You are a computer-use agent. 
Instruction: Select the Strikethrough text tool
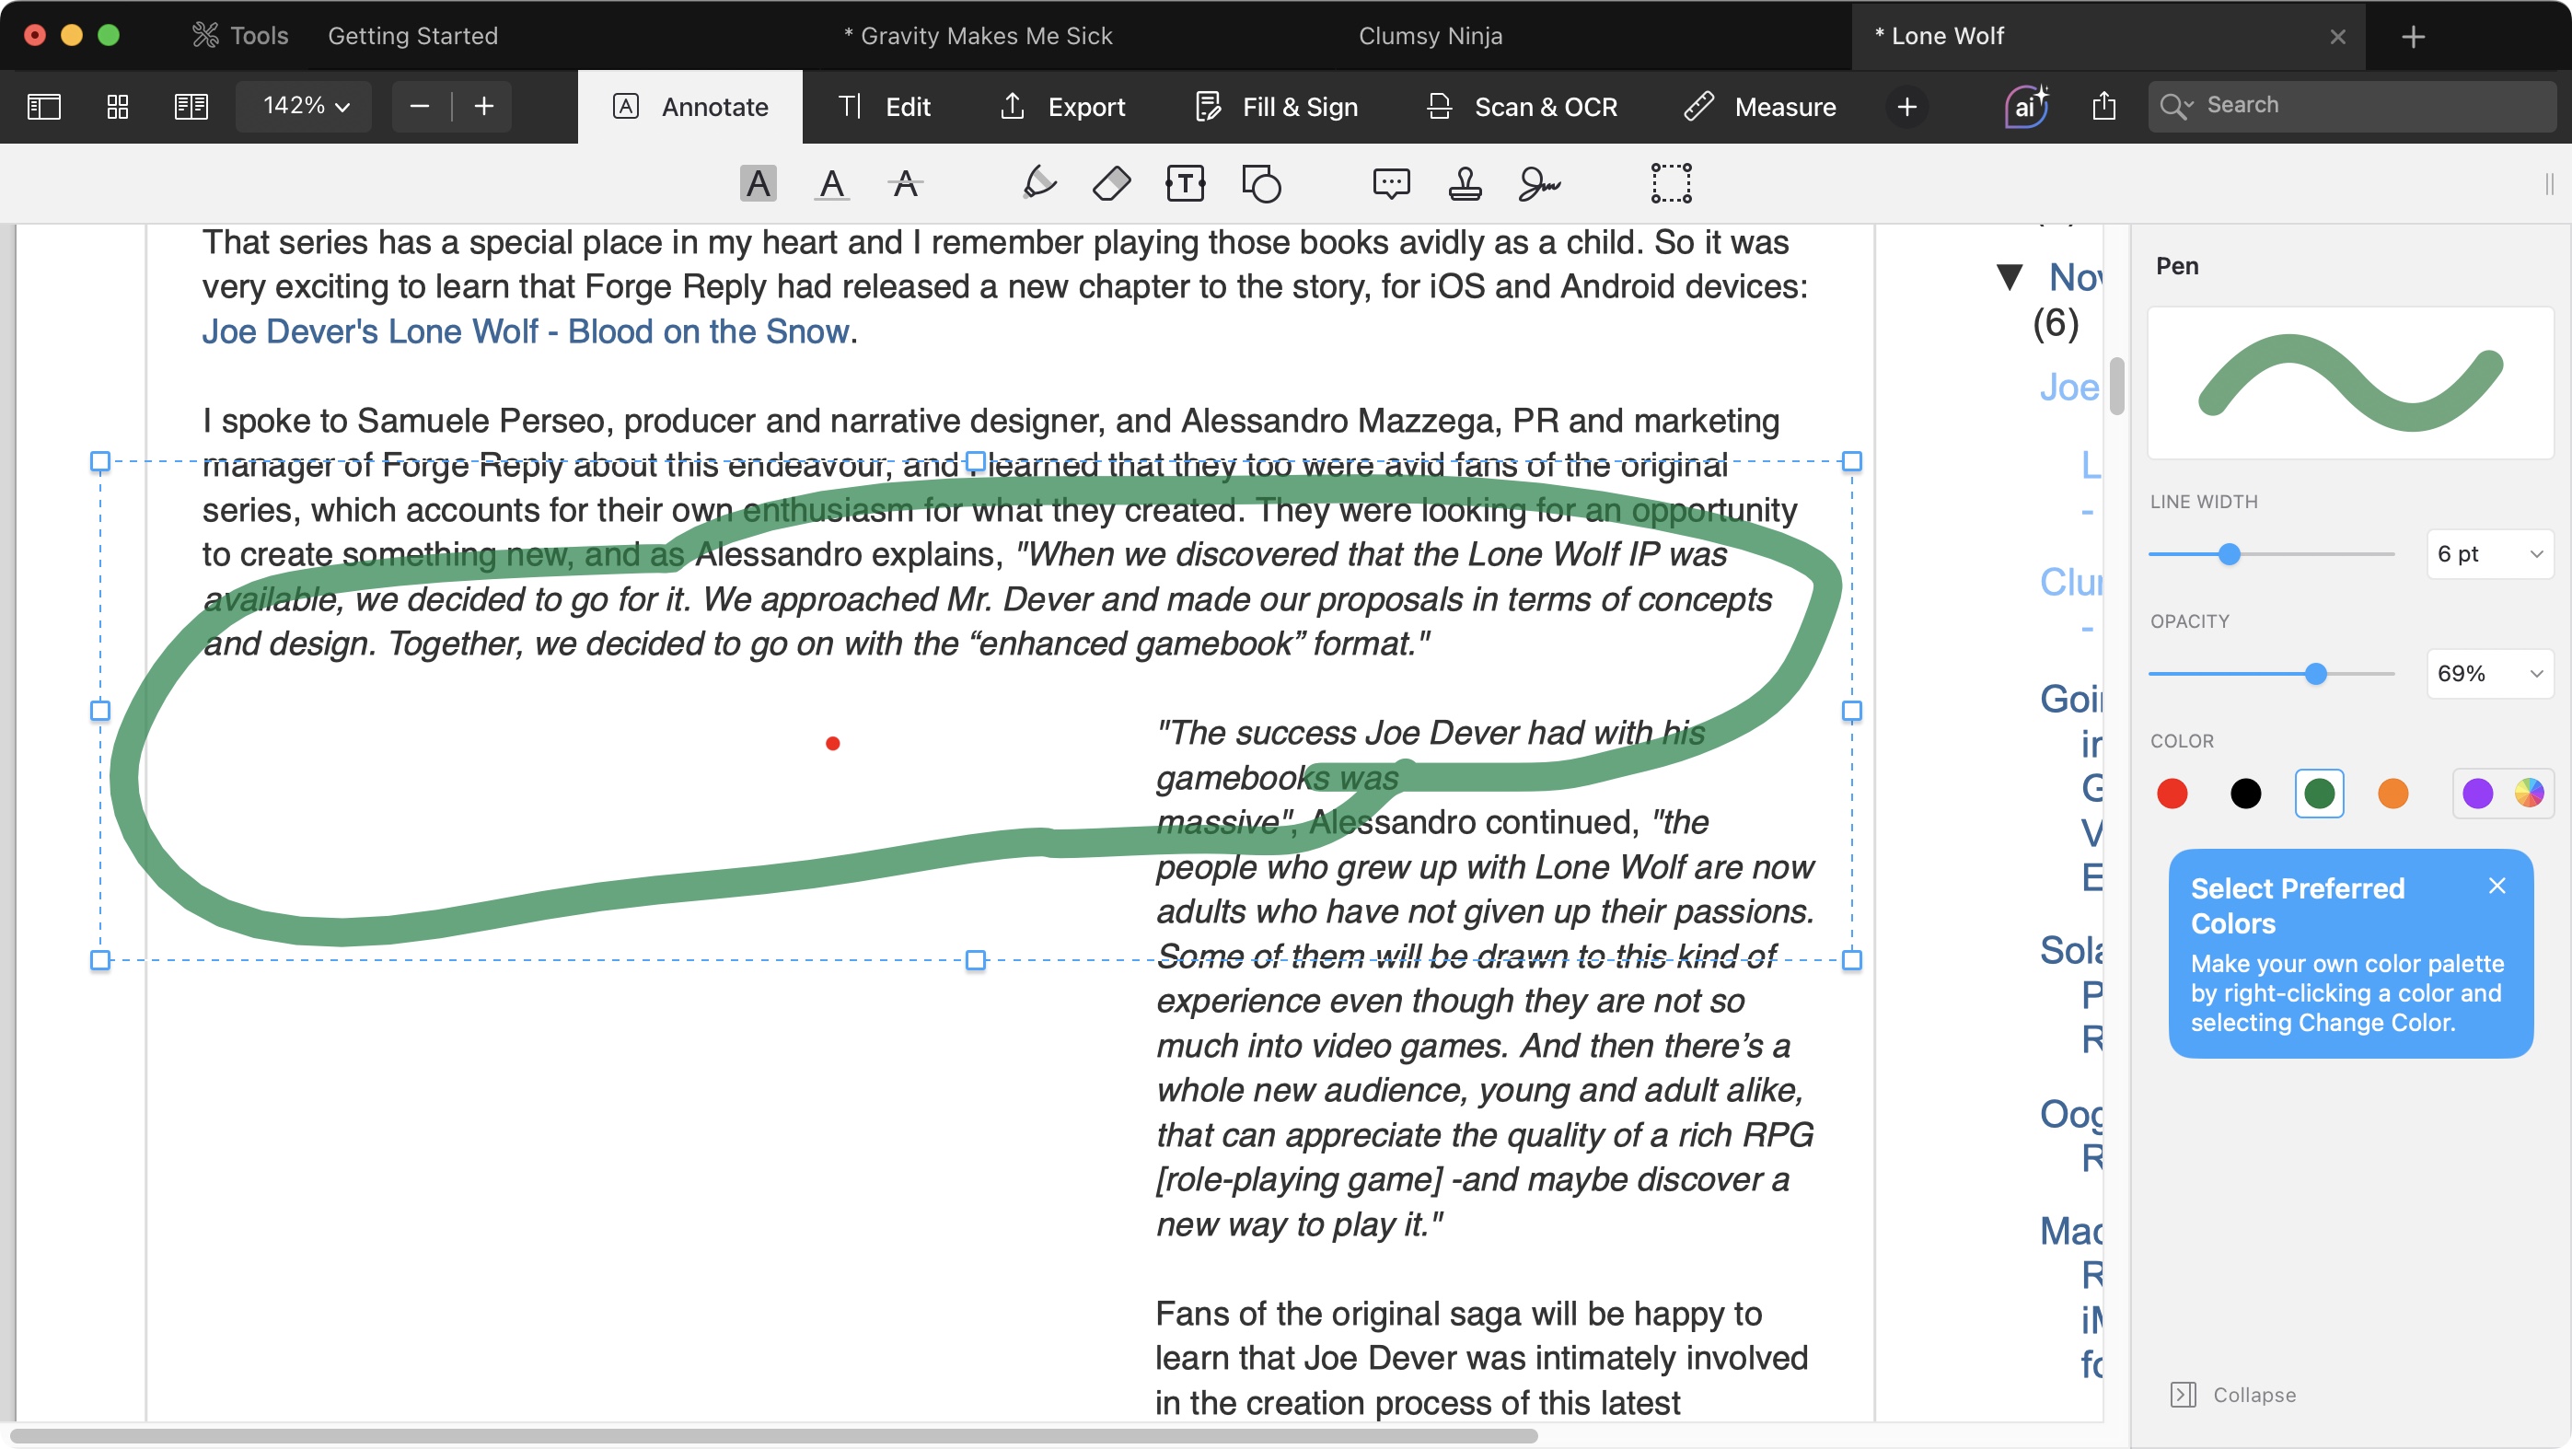pos(905,184)
